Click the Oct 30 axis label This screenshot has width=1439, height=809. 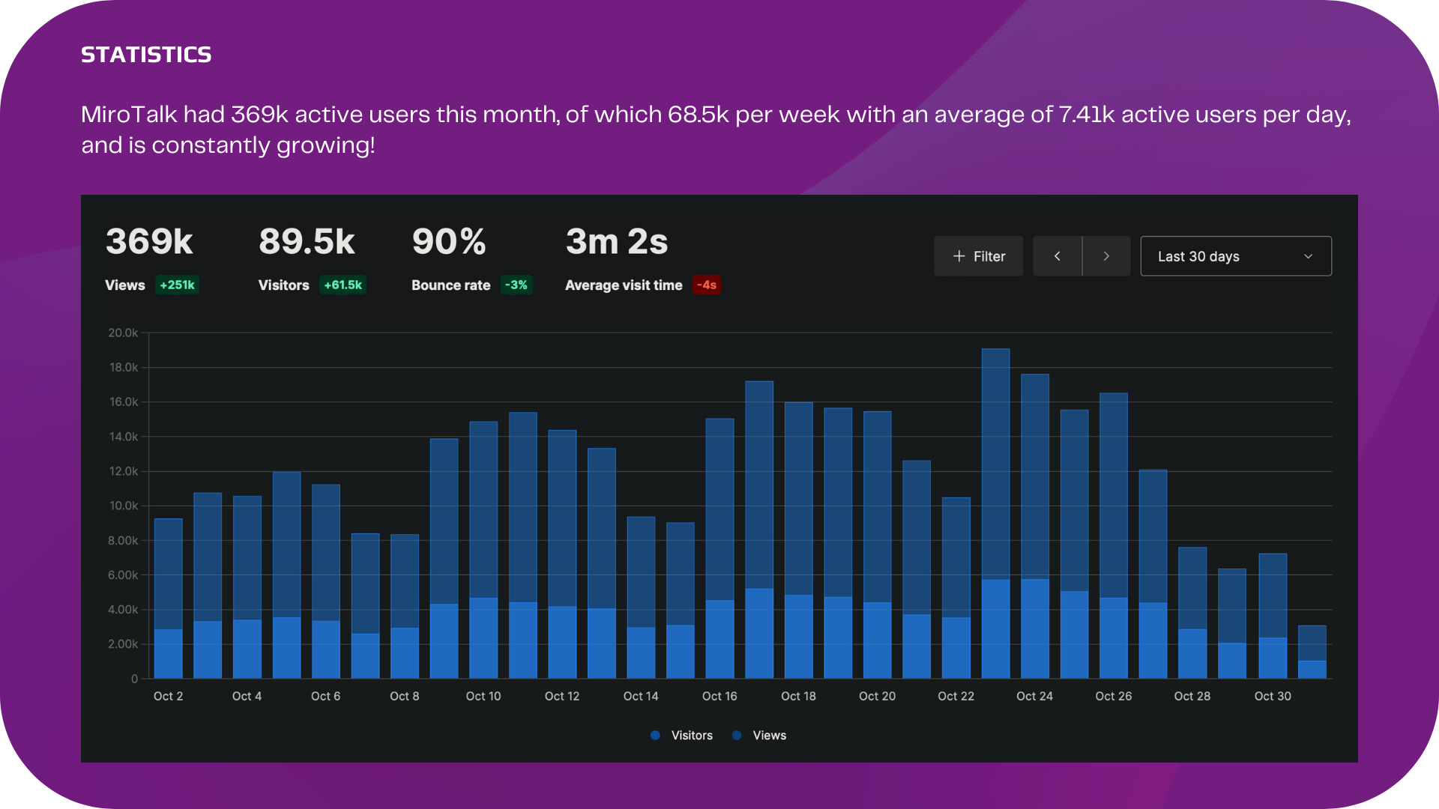[1273, 696]
